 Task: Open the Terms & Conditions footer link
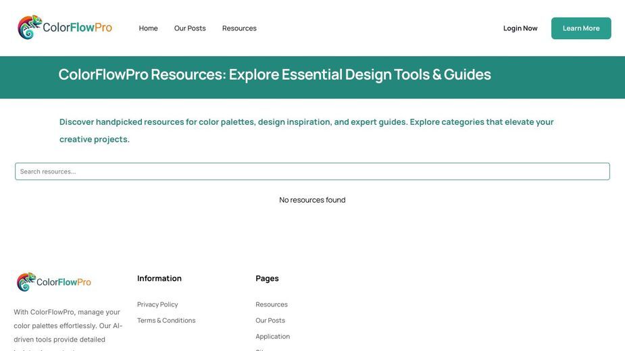point(166,321)
